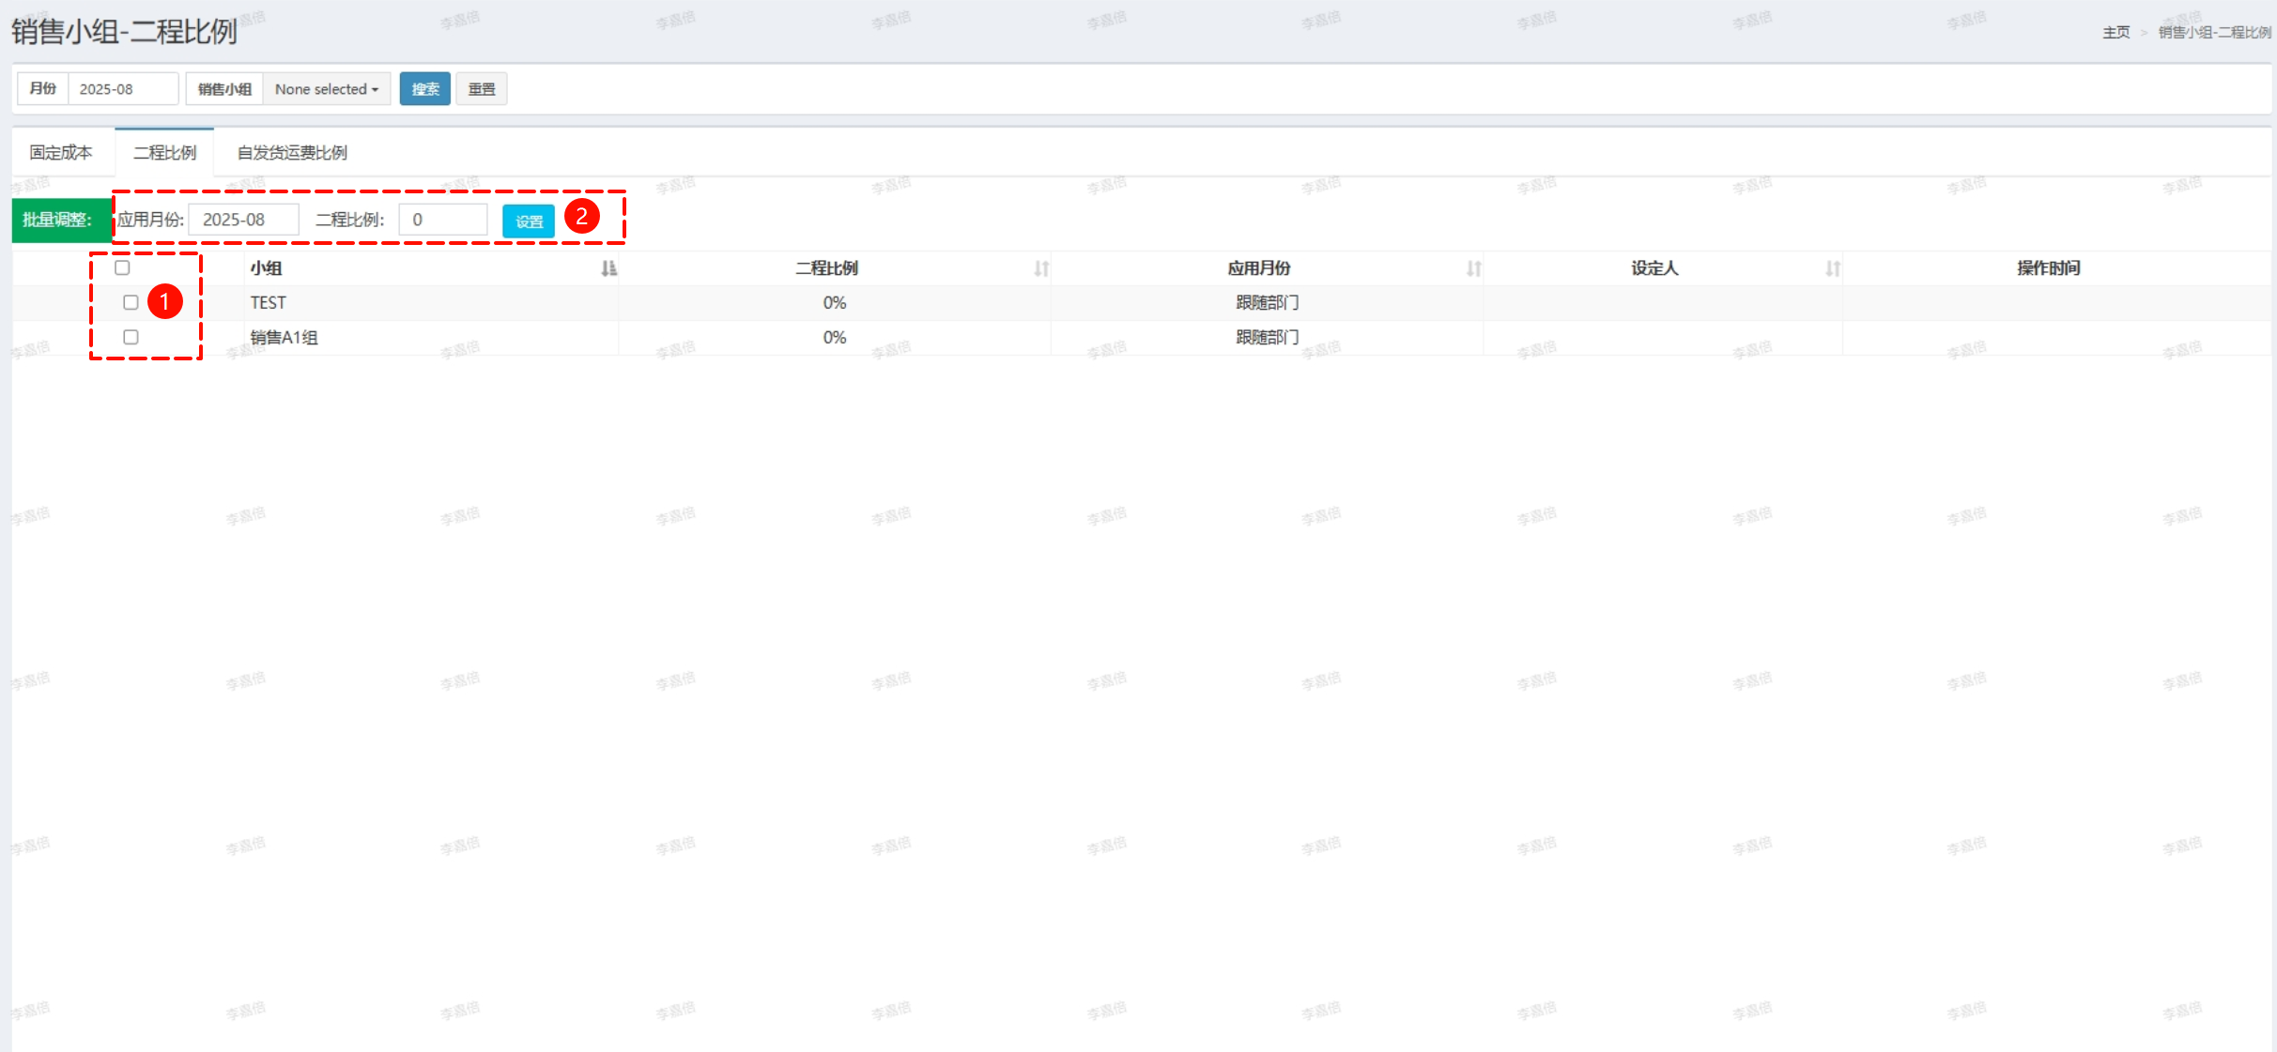Click the 应用月份 column header text
Screen dimensions: 2277x1052
(1259, 268)
